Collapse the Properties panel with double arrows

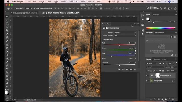coord(135,24)
